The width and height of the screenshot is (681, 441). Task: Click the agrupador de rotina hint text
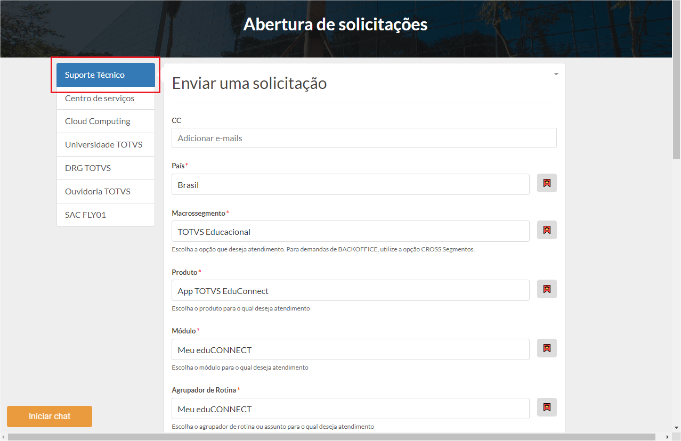tap(273, 427)
